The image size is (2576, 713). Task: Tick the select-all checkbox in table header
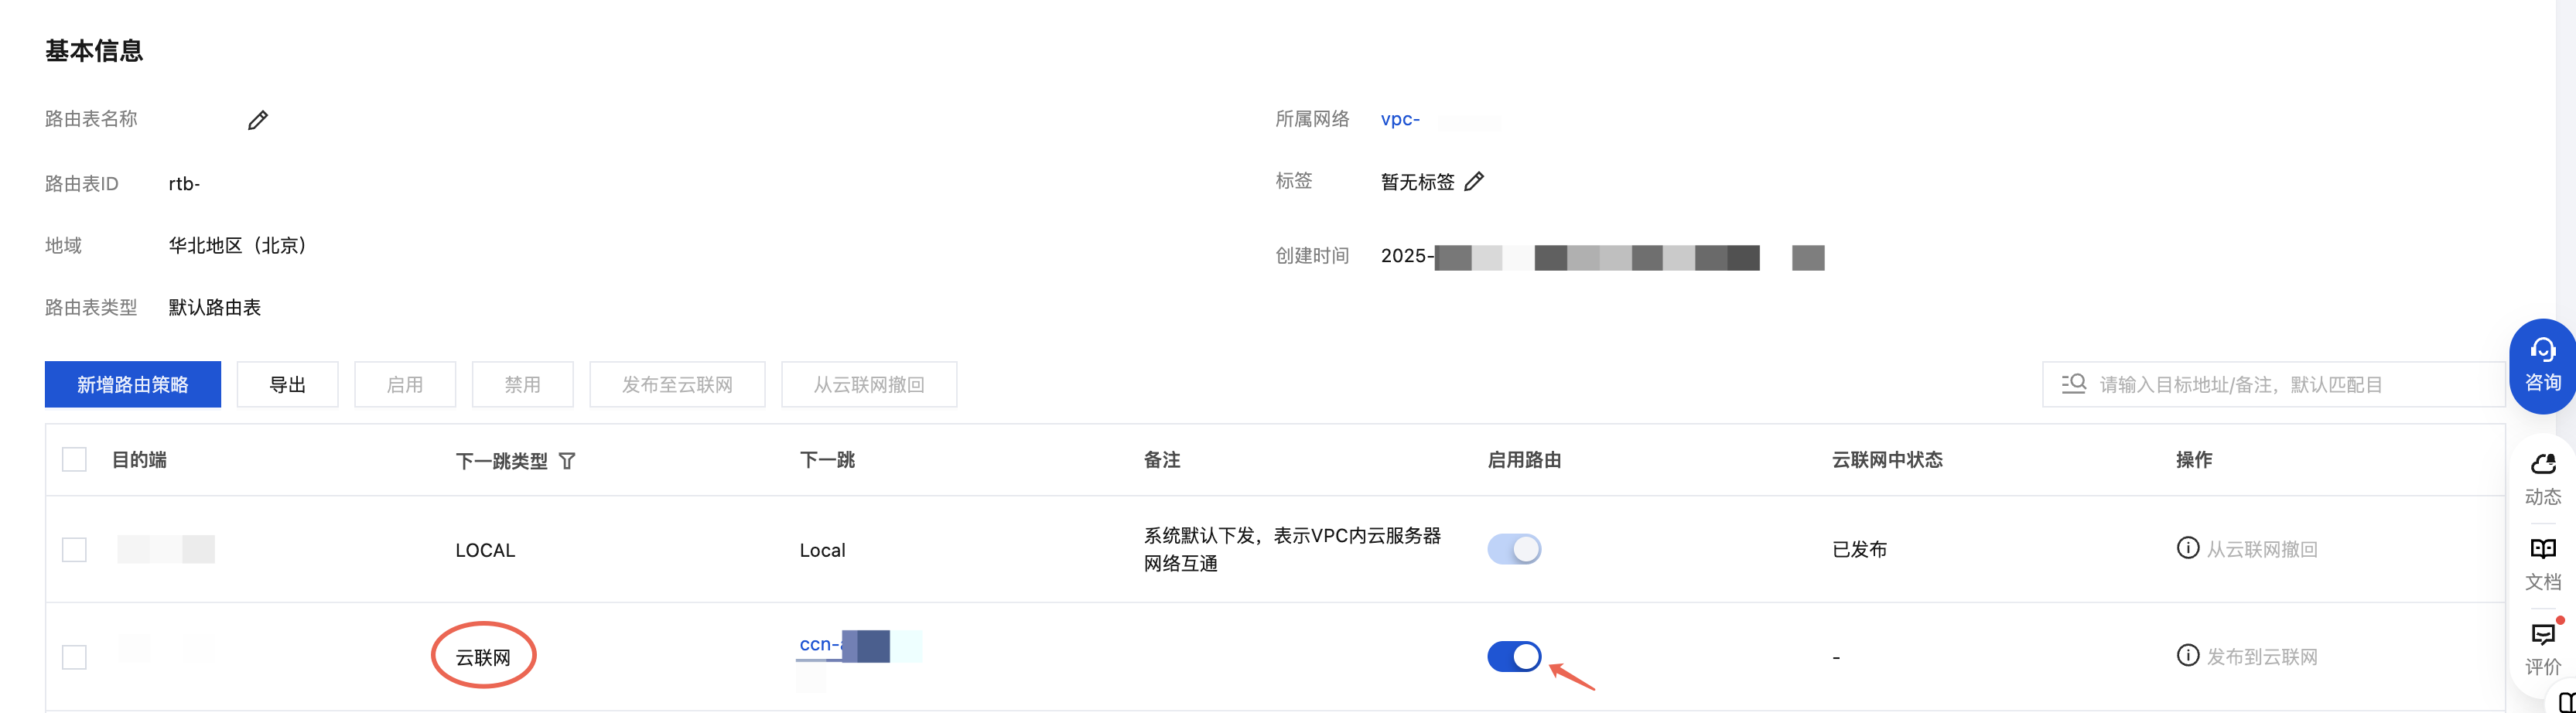tap(75, 460)
